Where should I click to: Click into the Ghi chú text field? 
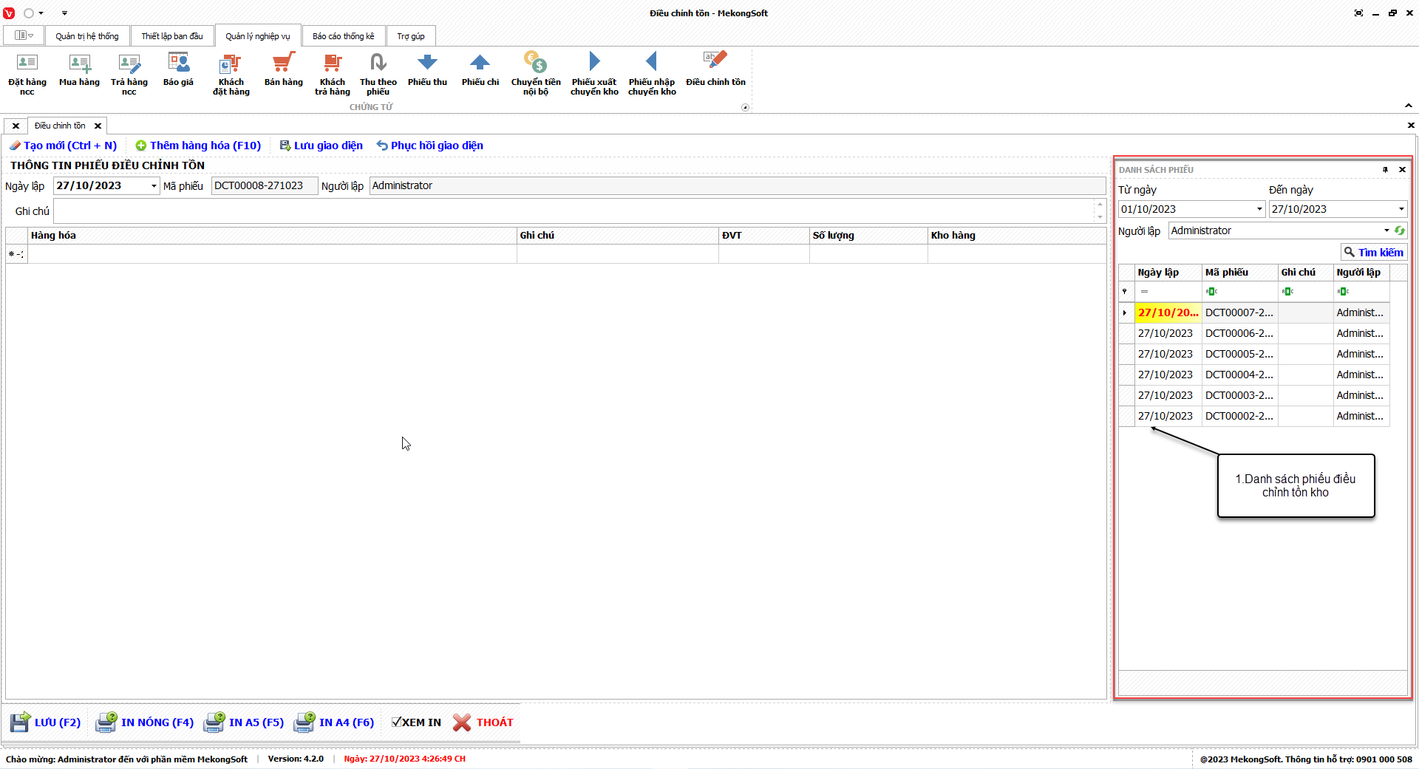tap(573, 211)
